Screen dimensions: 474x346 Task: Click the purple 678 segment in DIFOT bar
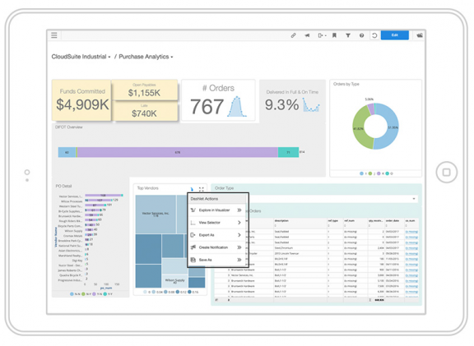click(x=178, y=152)
